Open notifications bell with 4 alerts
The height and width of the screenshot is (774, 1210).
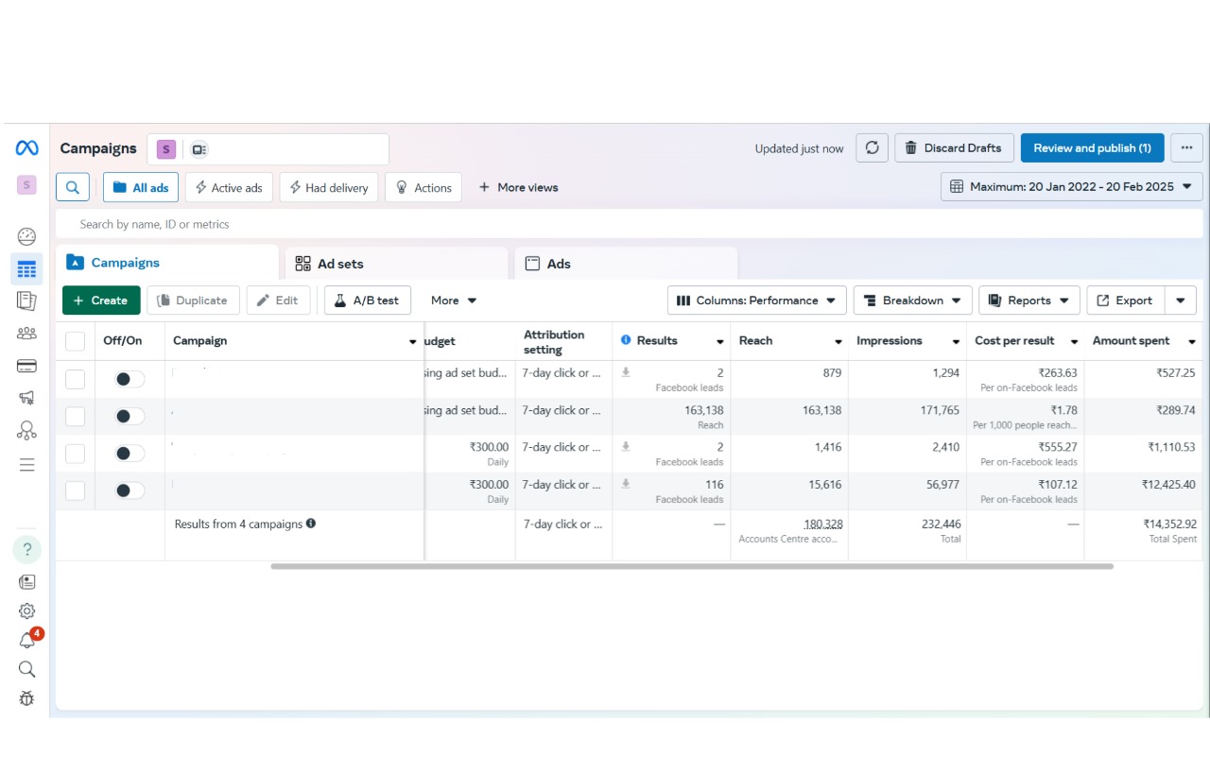click(27, 640)
